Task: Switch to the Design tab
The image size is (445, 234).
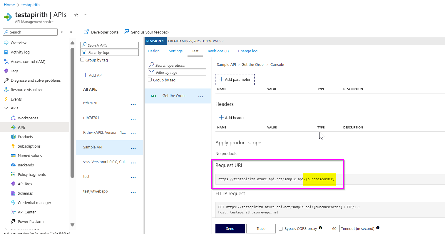Action: [x=154, y=51]
